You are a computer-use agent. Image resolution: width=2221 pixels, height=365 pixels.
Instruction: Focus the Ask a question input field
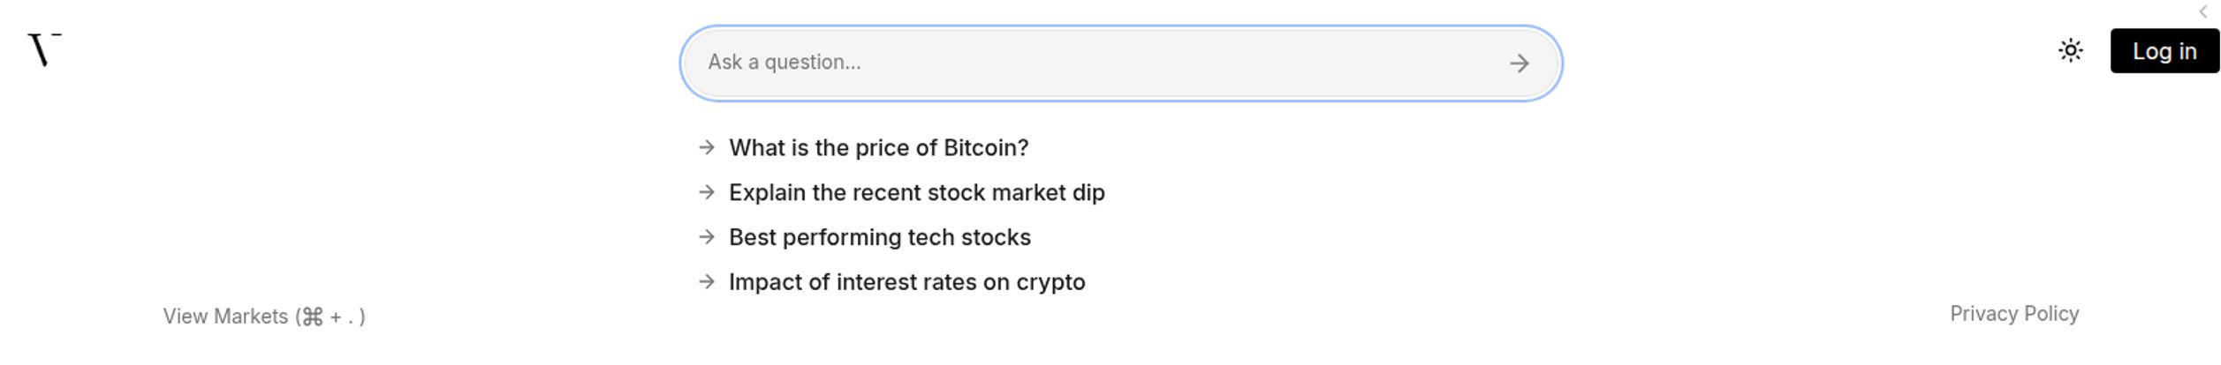[1121, 63]
